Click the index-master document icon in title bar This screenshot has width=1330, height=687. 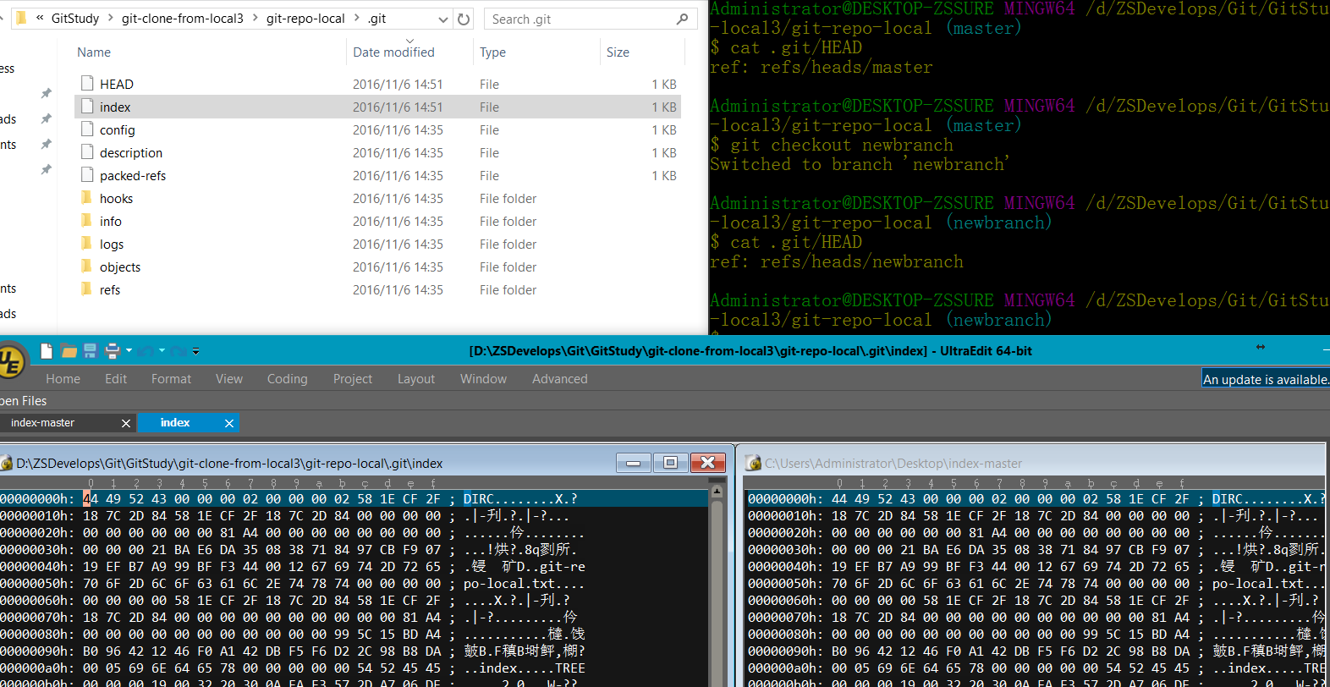tap(753, 463)
